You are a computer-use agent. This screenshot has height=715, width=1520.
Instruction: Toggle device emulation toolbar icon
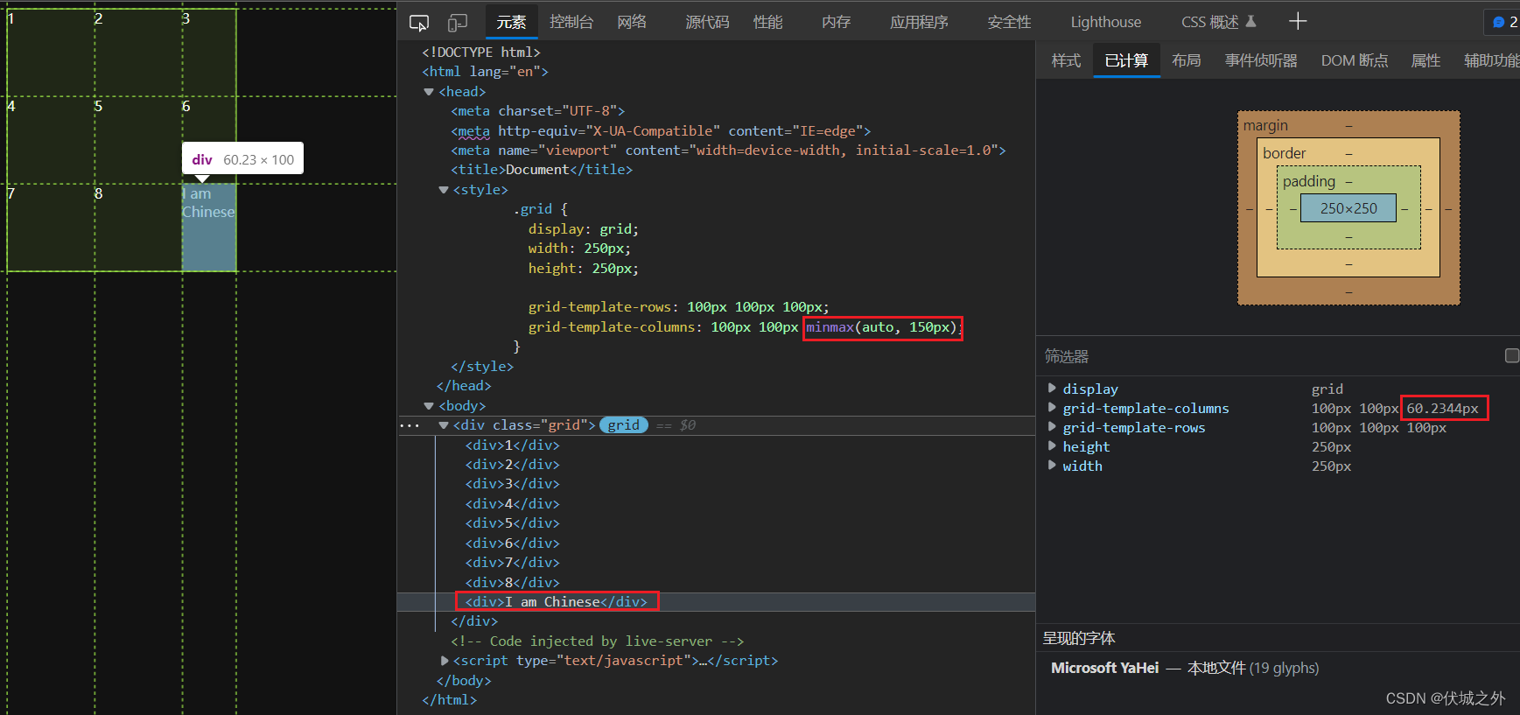pyautogui.click(x=458, y=22)
